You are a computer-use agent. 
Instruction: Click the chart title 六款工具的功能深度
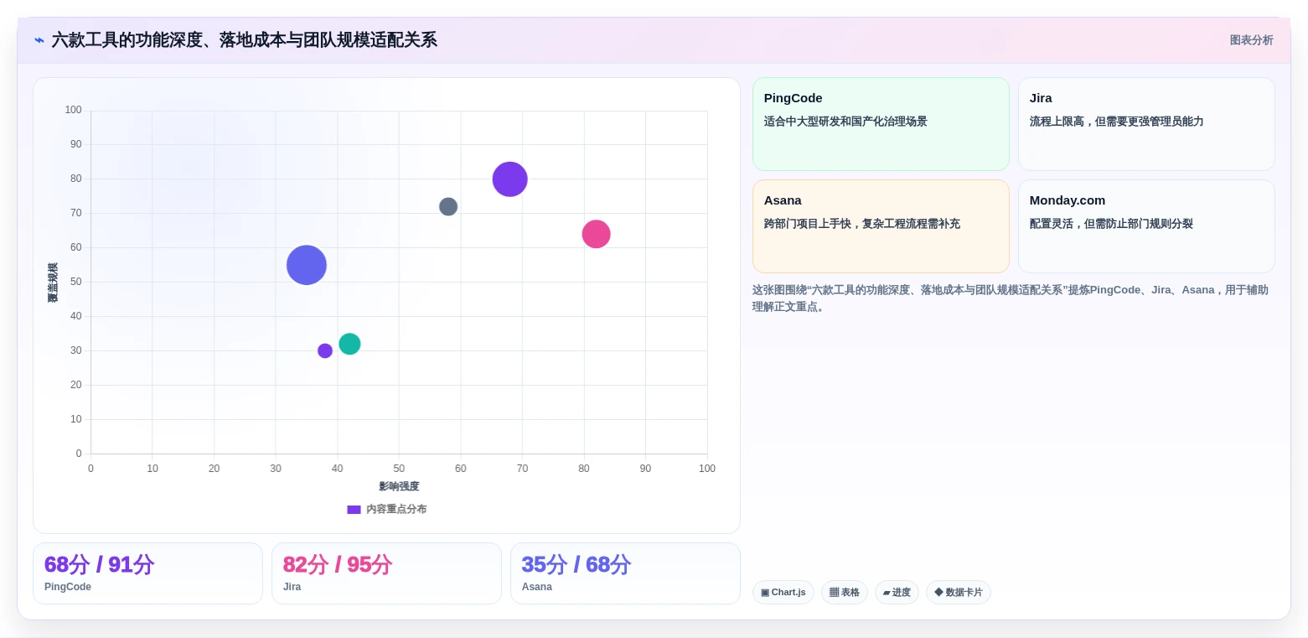point(244,40)
